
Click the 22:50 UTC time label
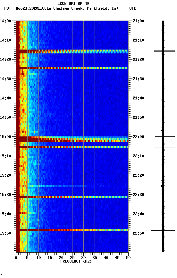pyautogui.click(x=139, y=233)
